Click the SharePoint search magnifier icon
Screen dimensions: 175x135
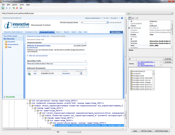pos(108,22)
